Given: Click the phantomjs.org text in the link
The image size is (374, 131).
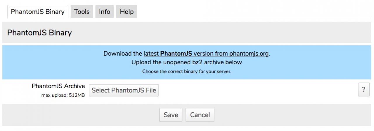Looking at the screenshot, I should pyautogui.click(x=249, y=54).
